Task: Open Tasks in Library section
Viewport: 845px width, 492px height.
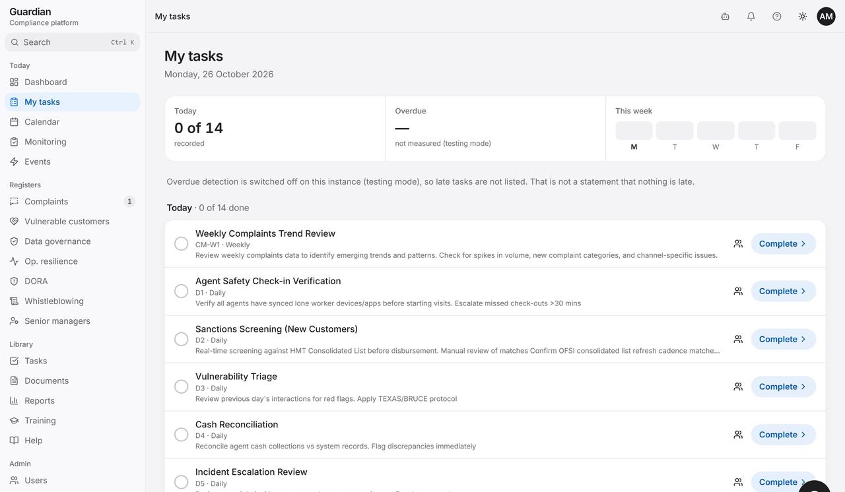Action: coord(73,361)
